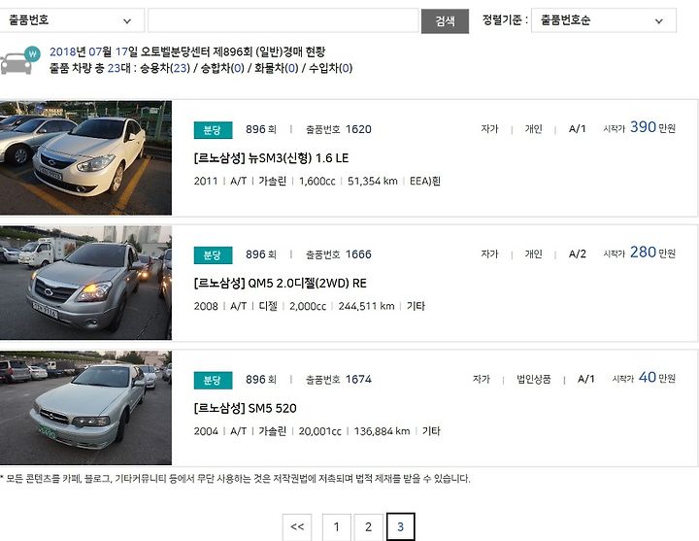Click the 수입차(0) count text
The height and width of the screenshot is (541, 699).
(331, 68)
